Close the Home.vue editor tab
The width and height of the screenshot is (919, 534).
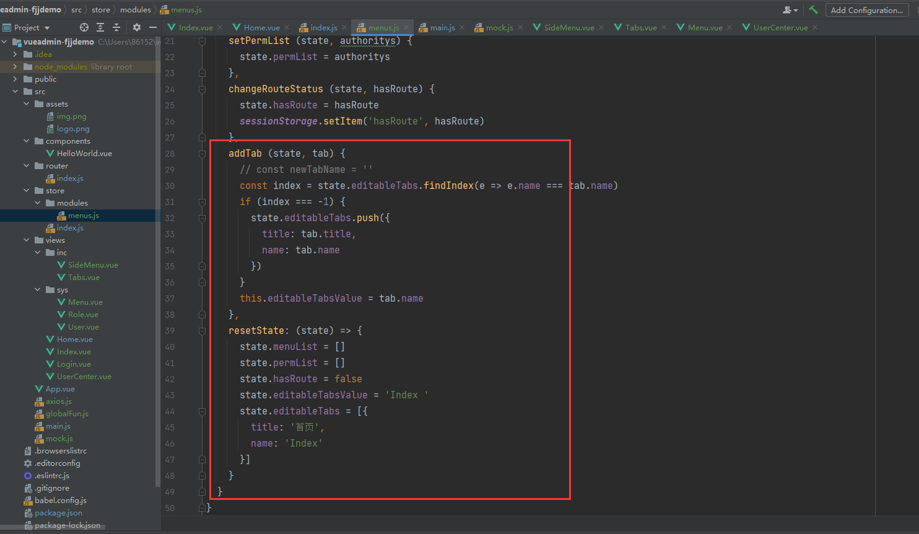(x=287, y=27)
